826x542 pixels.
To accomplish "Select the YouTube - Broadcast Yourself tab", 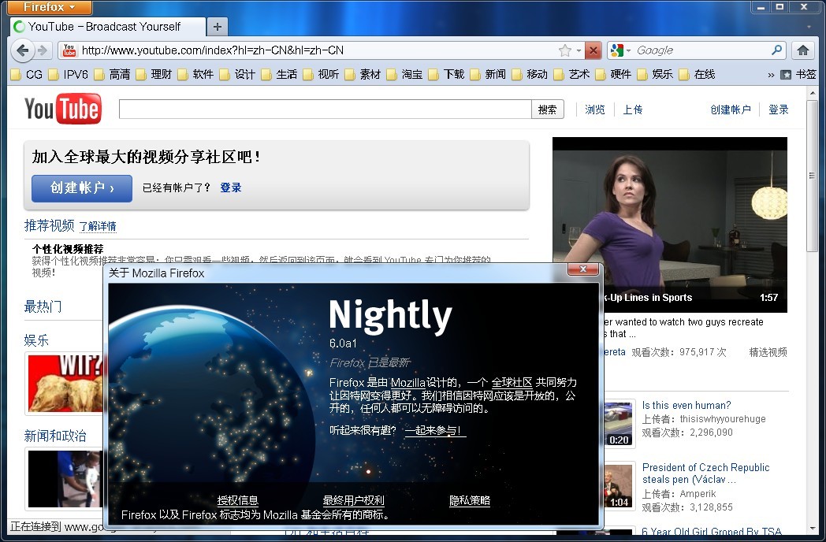I will 107,26.
